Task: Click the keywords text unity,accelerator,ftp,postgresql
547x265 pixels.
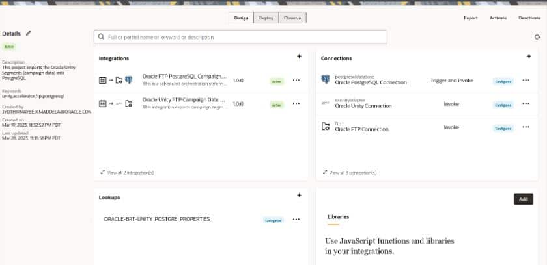Action: [33, 95]
